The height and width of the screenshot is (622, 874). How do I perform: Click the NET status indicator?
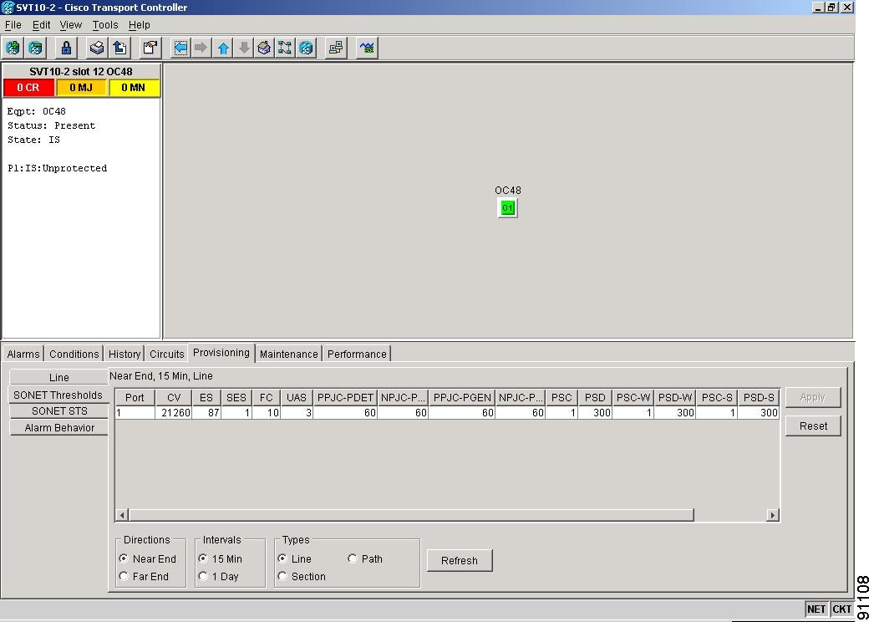point(816,609)
